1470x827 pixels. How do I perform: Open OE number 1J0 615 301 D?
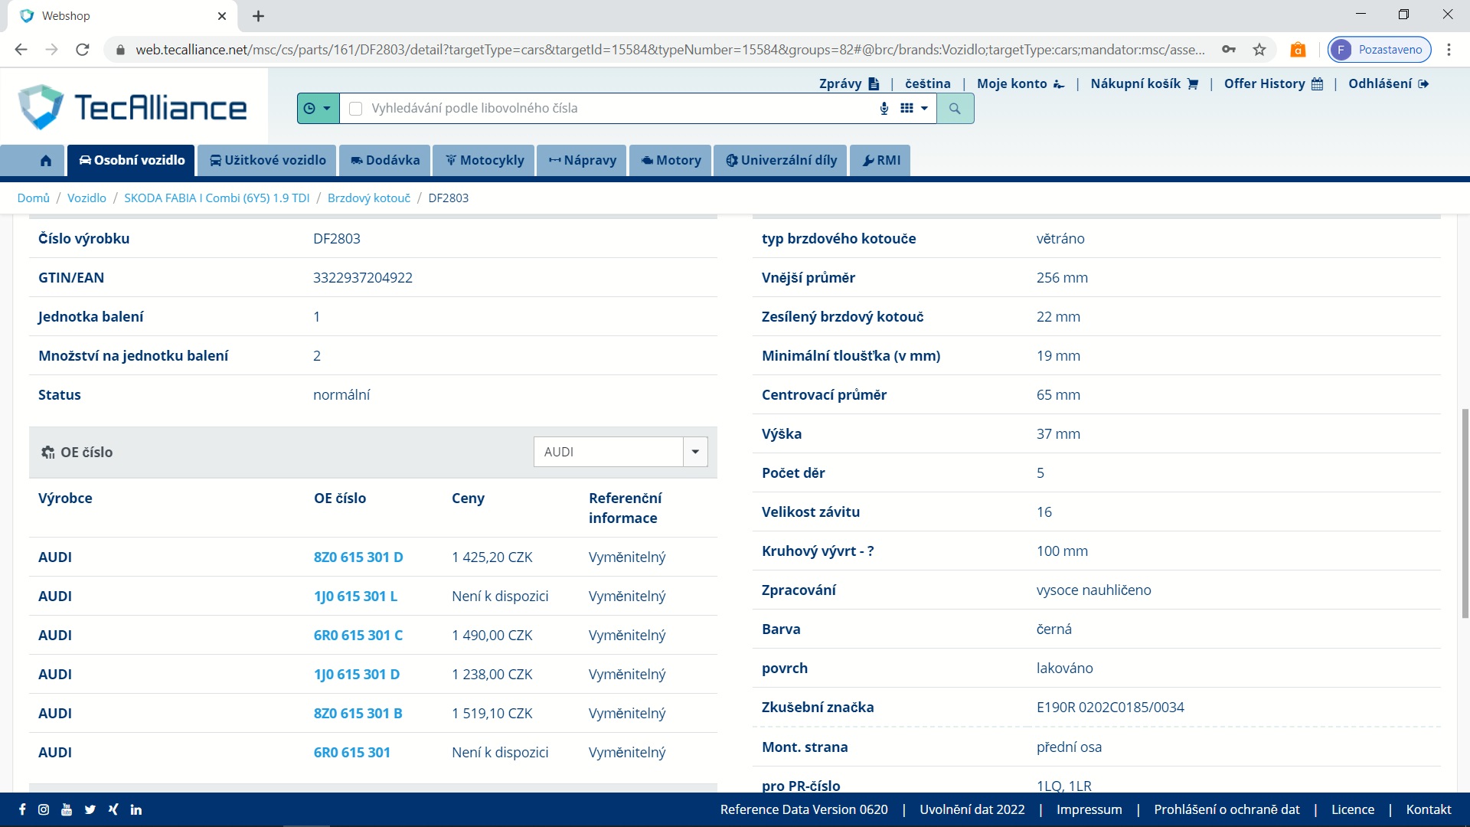[x=357, y=674]
